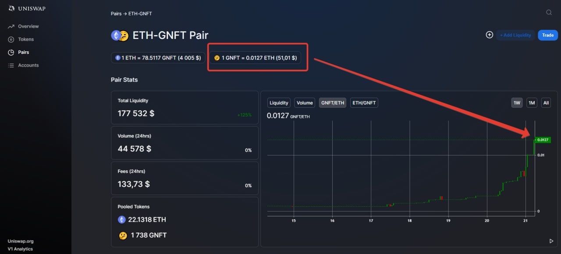Select the GNFT/ETH chart tab
Screen dimensions: 561x254
click(x=333, y=103)
